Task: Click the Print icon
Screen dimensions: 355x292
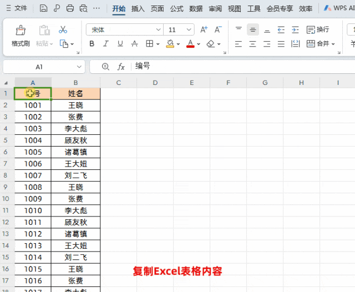Action: [70, 8]
